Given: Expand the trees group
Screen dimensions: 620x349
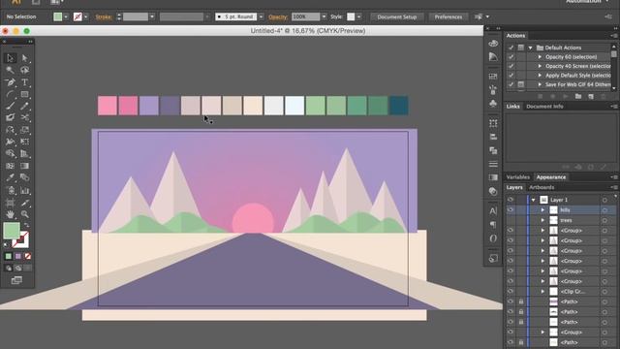Looking at the screenshot, I should [542, 220].
